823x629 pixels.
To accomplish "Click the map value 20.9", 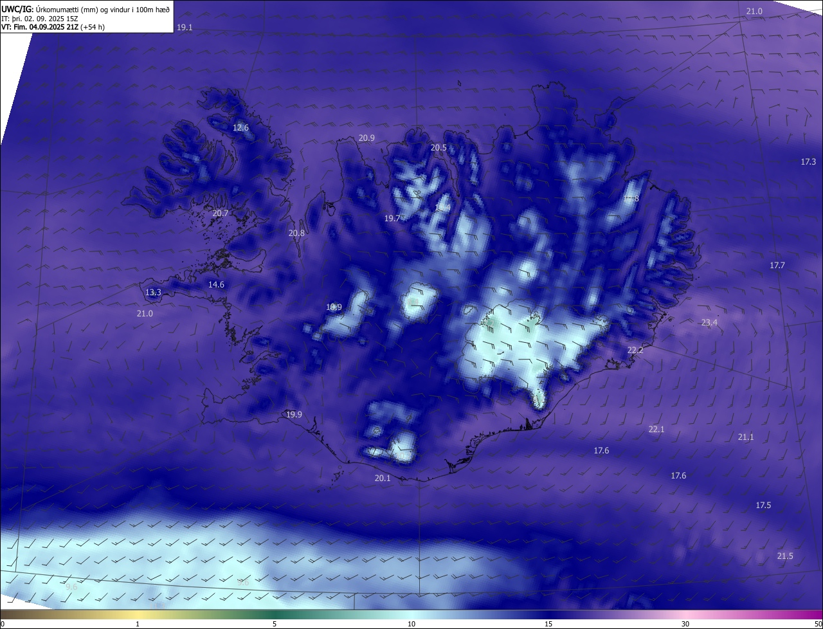I will pos(366,138).
